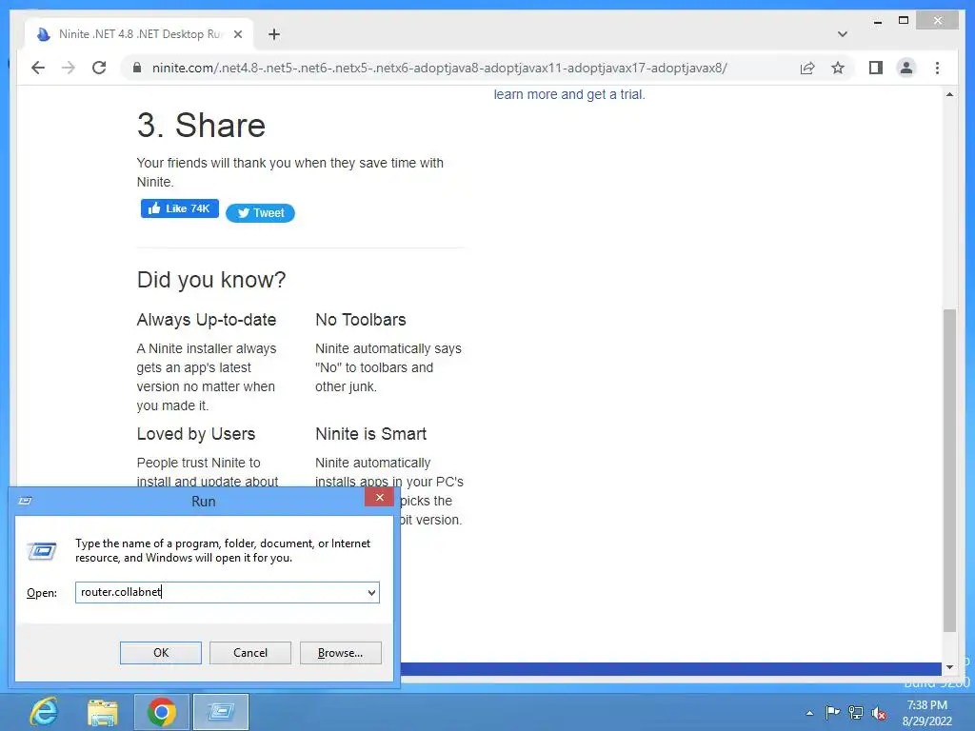
Task: Click Browse... in Run dialog
Action: [x=340, y=653]
